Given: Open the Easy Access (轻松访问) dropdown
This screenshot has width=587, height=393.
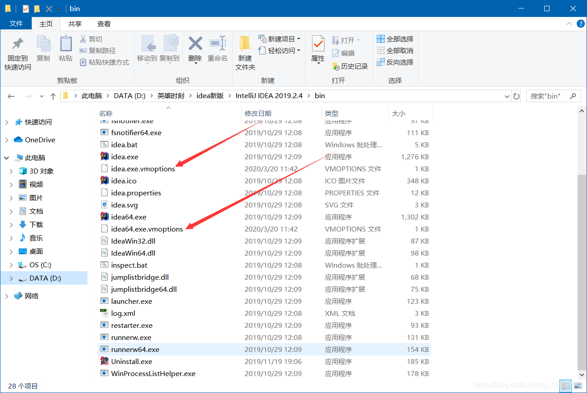Looking at the screenshot, I should (x=279, y=51).
